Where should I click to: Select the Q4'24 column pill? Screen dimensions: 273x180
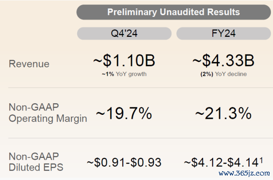point(124,33)
